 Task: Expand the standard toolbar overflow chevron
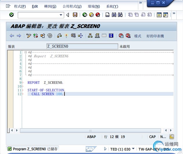tap(174, 13)
